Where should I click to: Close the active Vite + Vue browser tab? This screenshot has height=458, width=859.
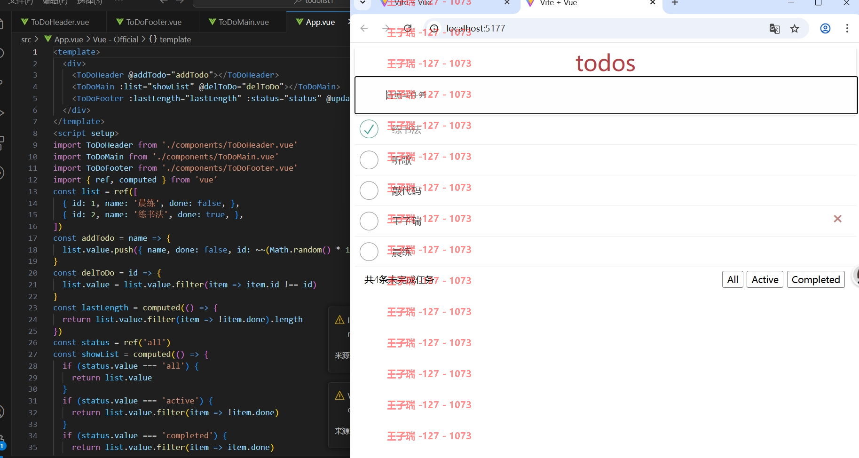click(653, 3)
